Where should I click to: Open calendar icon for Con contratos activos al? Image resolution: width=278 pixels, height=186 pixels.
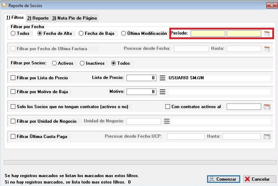267,107
